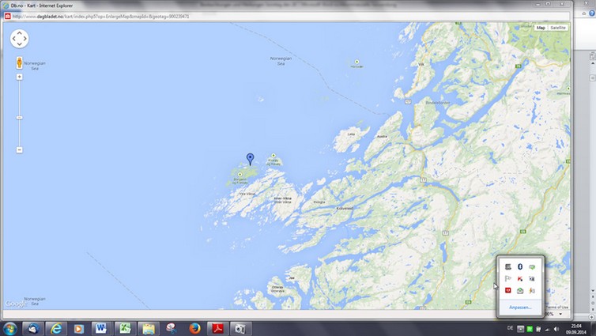Viewport: 596px width, 336px height.
Task: Pan the map up with arrow control
Action: point(20,32)
